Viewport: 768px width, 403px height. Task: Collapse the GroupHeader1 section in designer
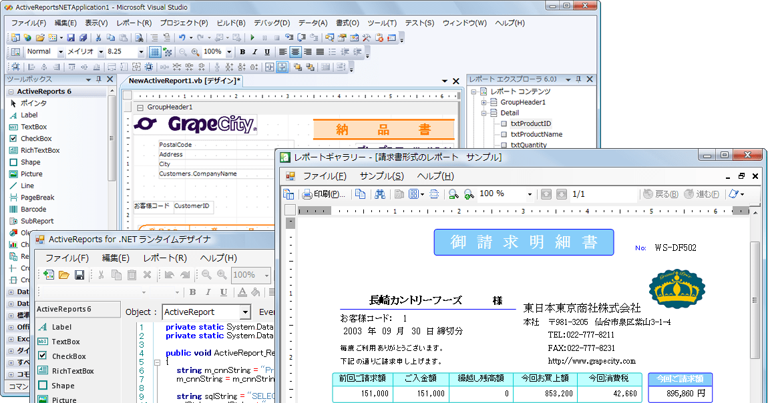coord(140,107)
